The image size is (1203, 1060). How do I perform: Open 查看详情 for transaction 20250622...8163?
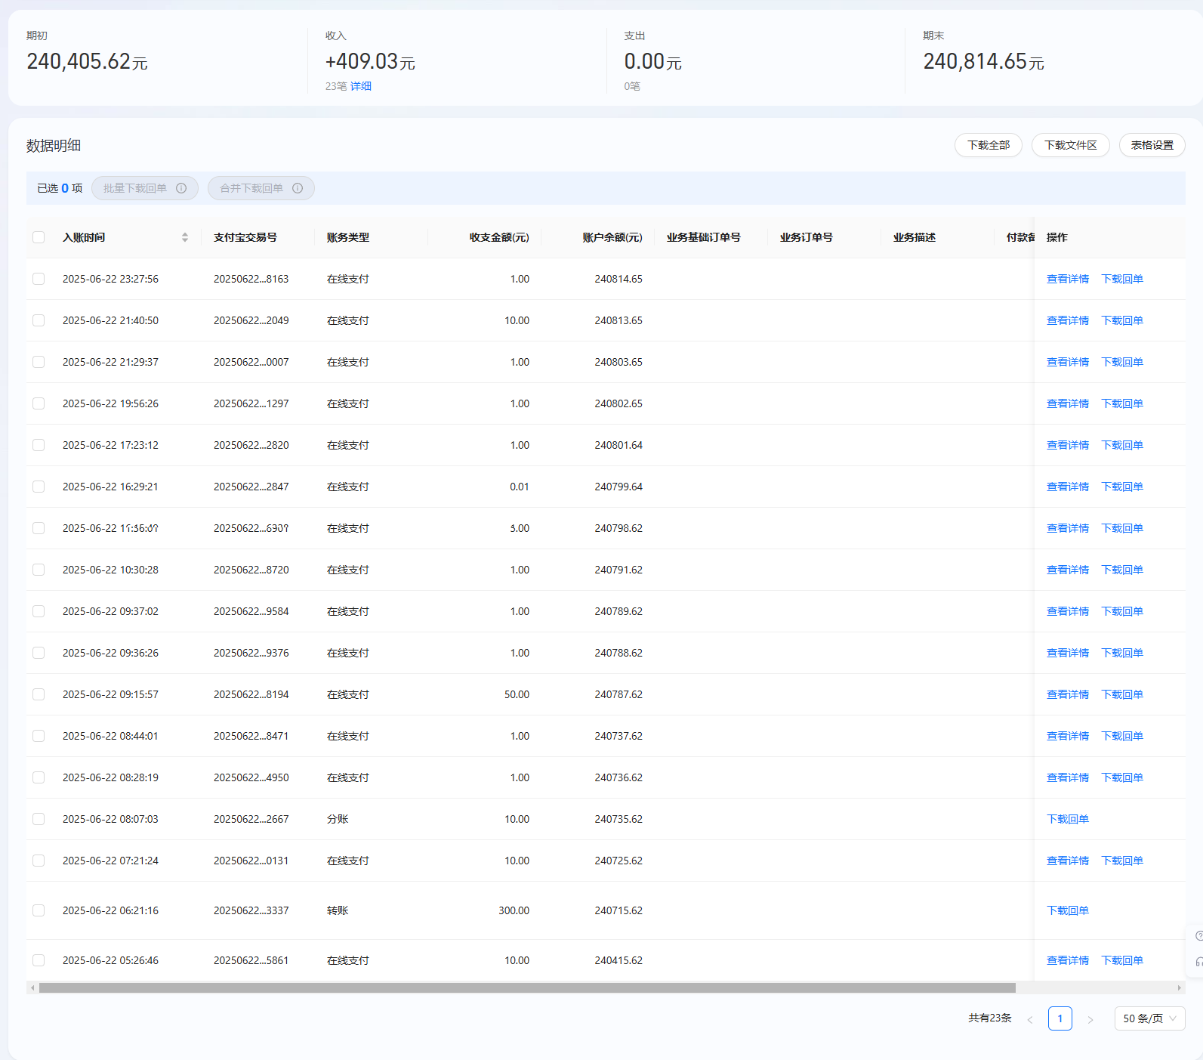click(x=1068, y=279)
